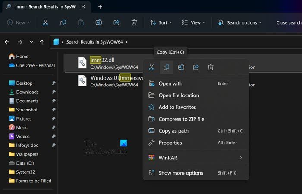Open Forms to be Filled folder
Image resolution: width=302 pixels, height=194 pixels.
click(x=30, y=181)
